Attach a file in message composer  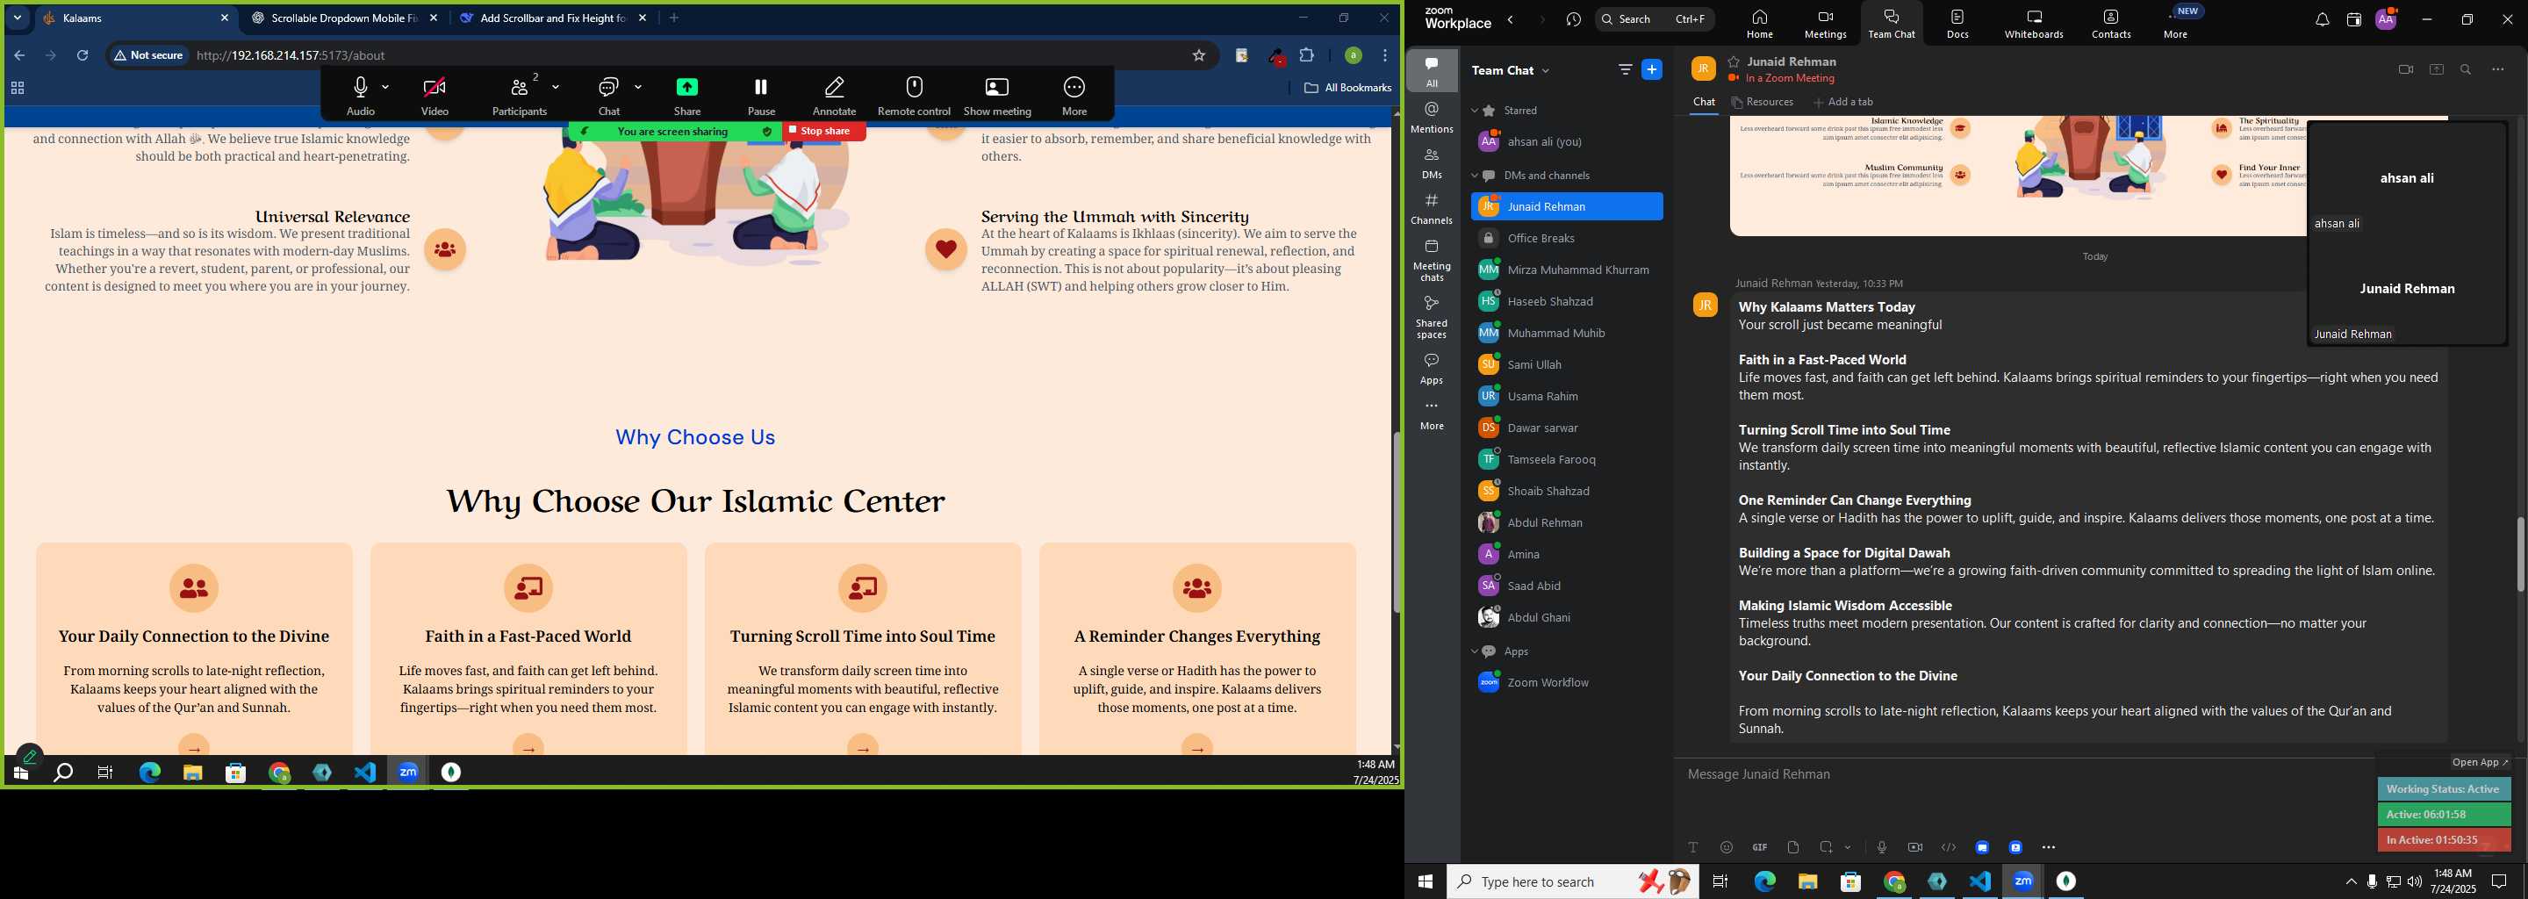[1793, 847]
